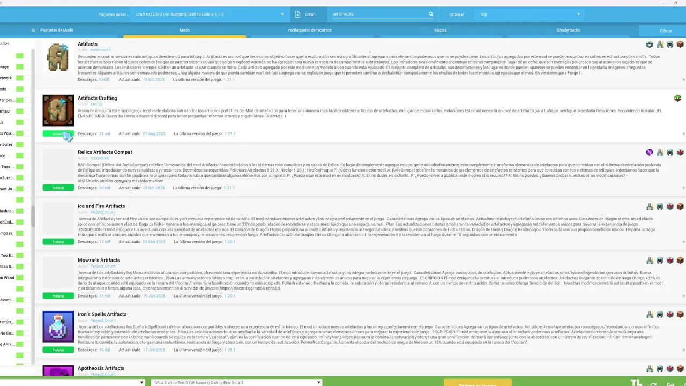Open the Artifacts Crafting thumbnail
Image resolution: width=686 pixels, height=386 pixels.
58,110
